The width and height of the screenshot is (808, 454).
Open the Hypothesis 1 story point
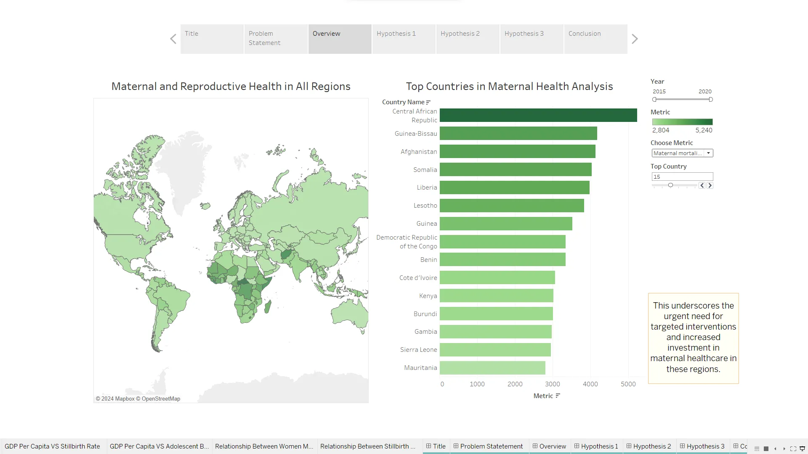(404, 39)
